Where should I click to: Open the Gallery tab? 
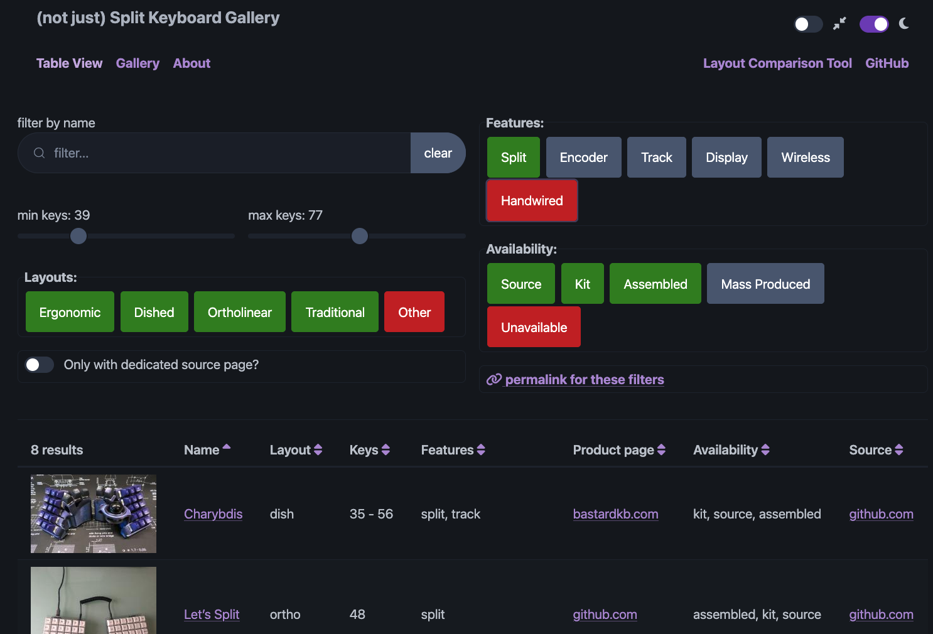138,63
